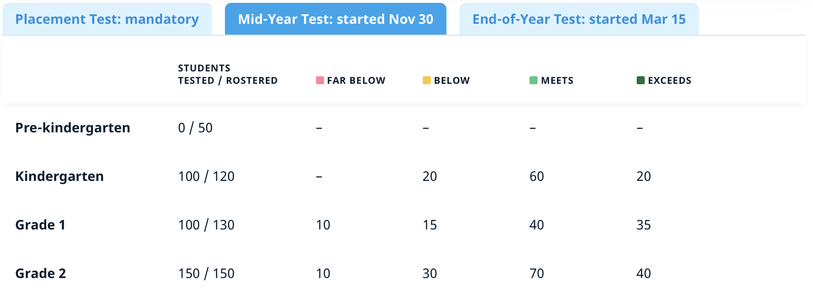Open the Placement Test: mandatory tab

pos(107,19)
